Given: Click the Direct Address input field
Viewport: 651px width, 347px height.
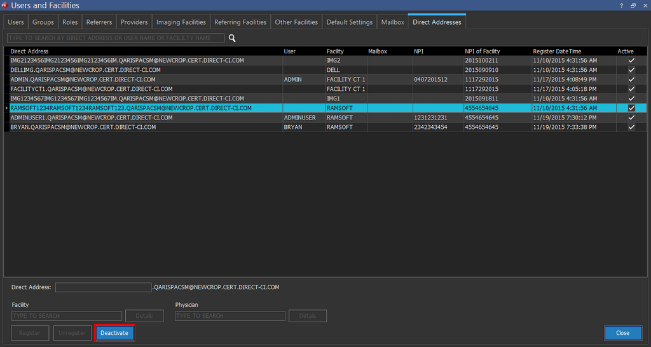Looking at the screenshot, I should [x=103, y=287].
